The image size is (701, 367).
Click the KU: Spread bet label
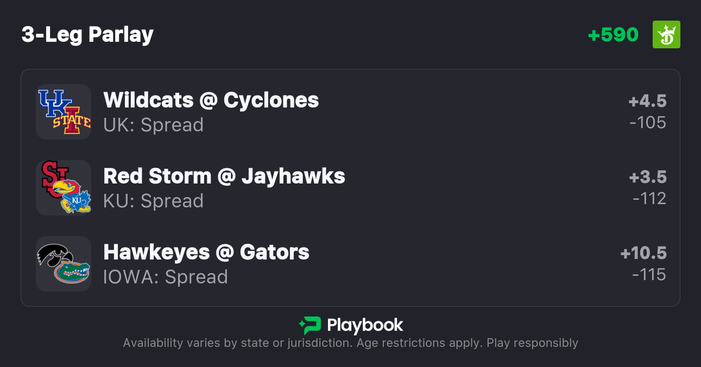point(154,201)
